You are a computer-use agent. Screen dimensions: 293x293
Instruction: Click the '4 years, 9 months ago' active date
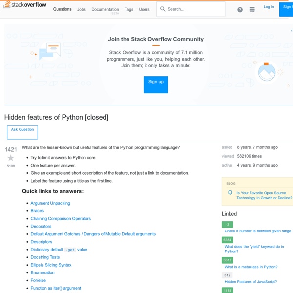pos(257,165)
